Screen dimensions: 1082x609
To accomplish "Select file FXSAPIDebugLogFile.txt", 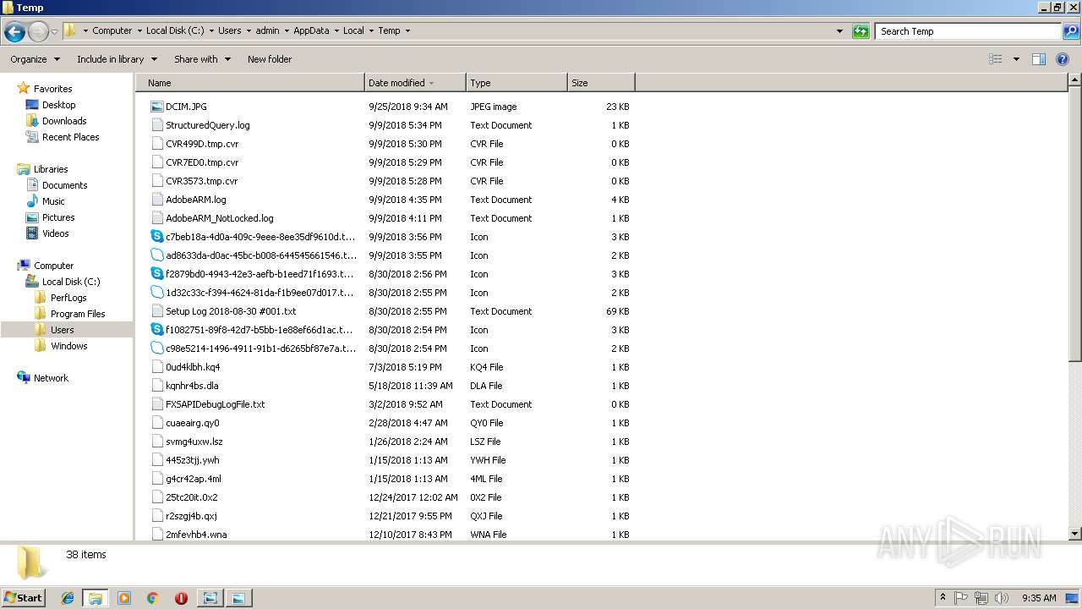I will [215, 404].
